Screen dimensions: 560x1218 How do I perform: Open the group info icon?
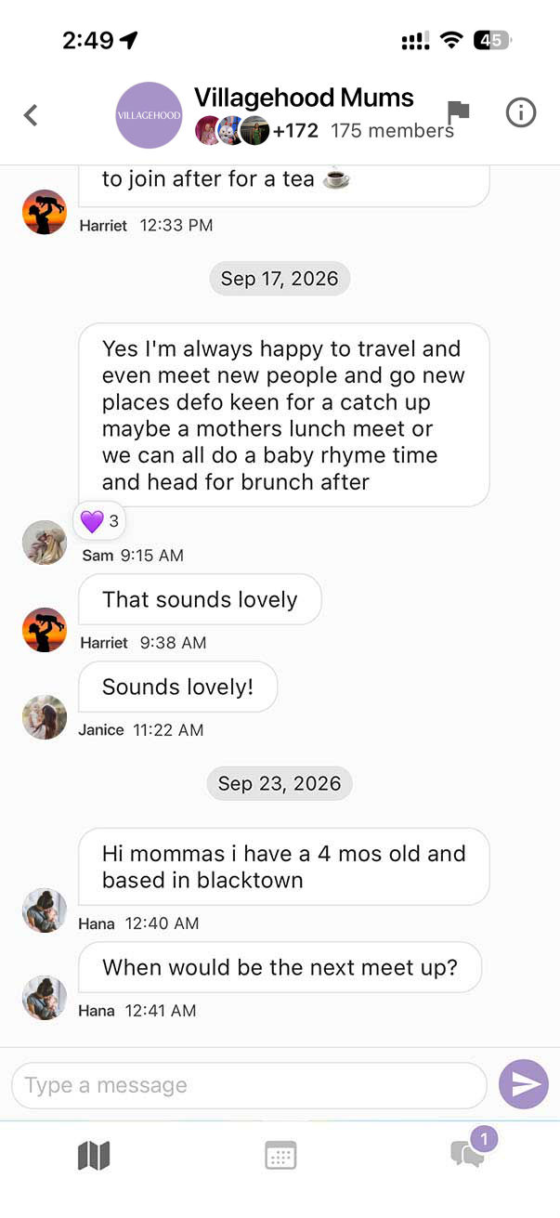pos(521,112)
